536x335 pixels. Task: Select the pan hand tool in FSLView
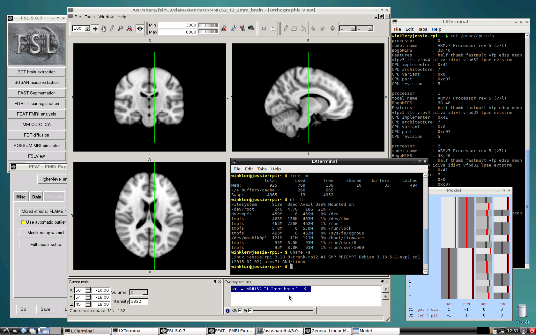(103, 28)
